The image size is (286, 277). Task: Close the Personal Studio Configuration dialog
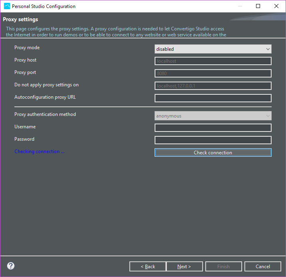pyautogui.click(x=276, y=6)
